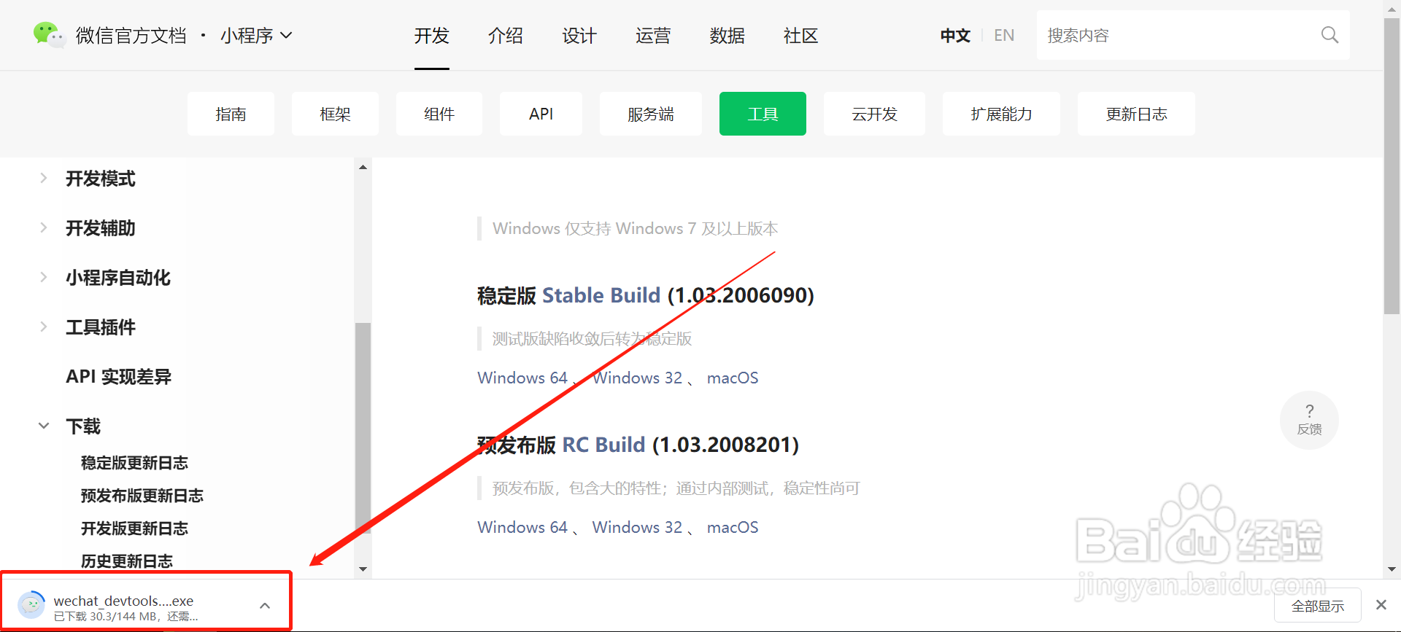The height and width of the screenshot is (632, 1401).
Task: Open 历史更新日志 in sidebar
Action: 126,561
